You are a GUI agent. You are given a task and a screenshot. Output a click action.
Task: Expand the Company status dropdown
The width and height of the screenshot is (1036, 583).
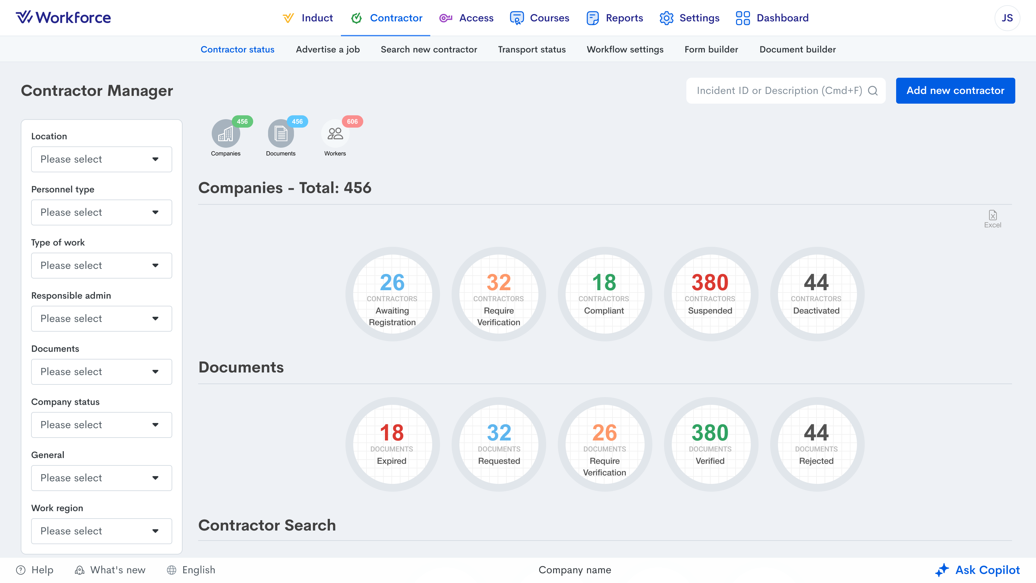tap(101, 425)
